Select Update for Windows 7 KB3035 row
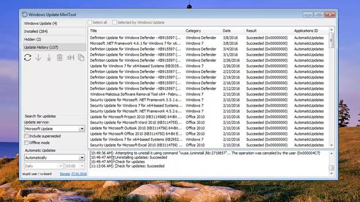The height and width of the screenshot is (202, 360). pyautogui.click(x=209, y=66)
